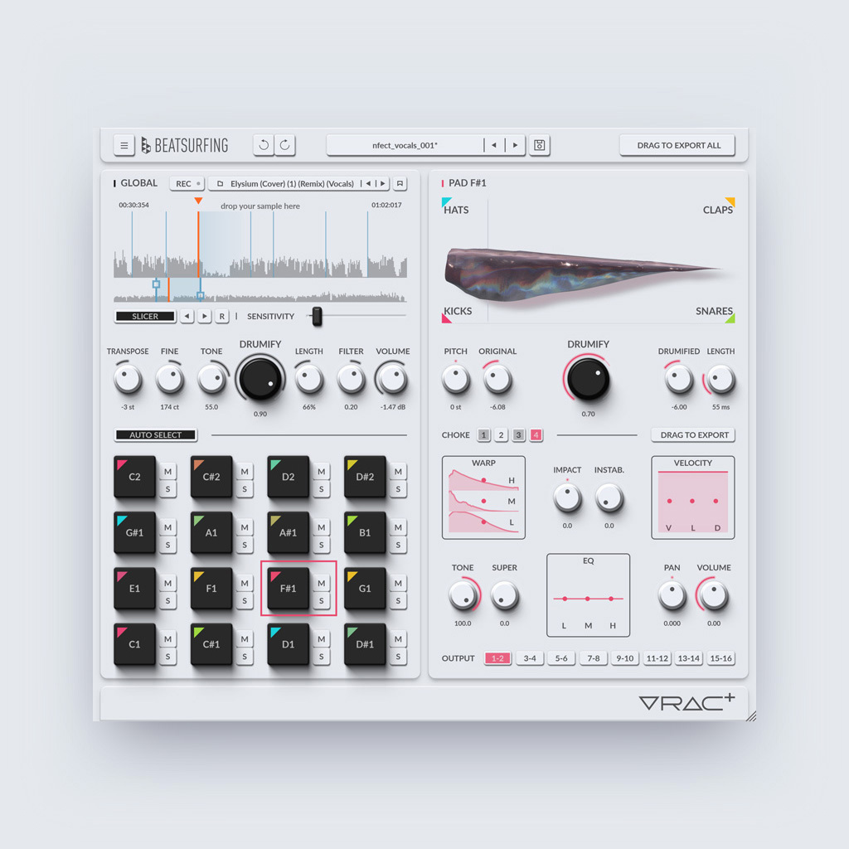849x849 pixels.
Task: Click the sample bookmark icon
Action: [400, 183]
